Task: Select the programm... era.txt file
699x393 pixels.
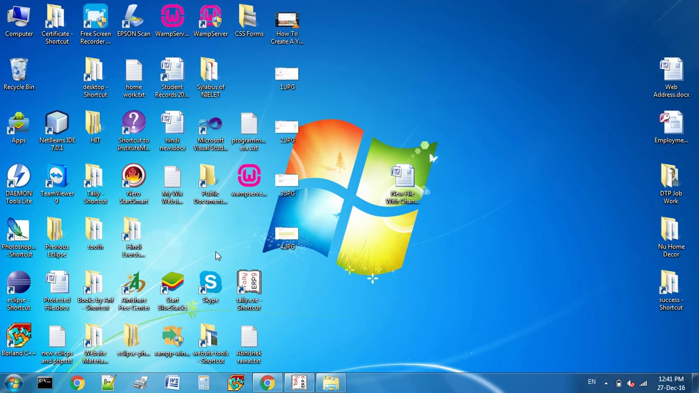Action: tap(249, 132)
